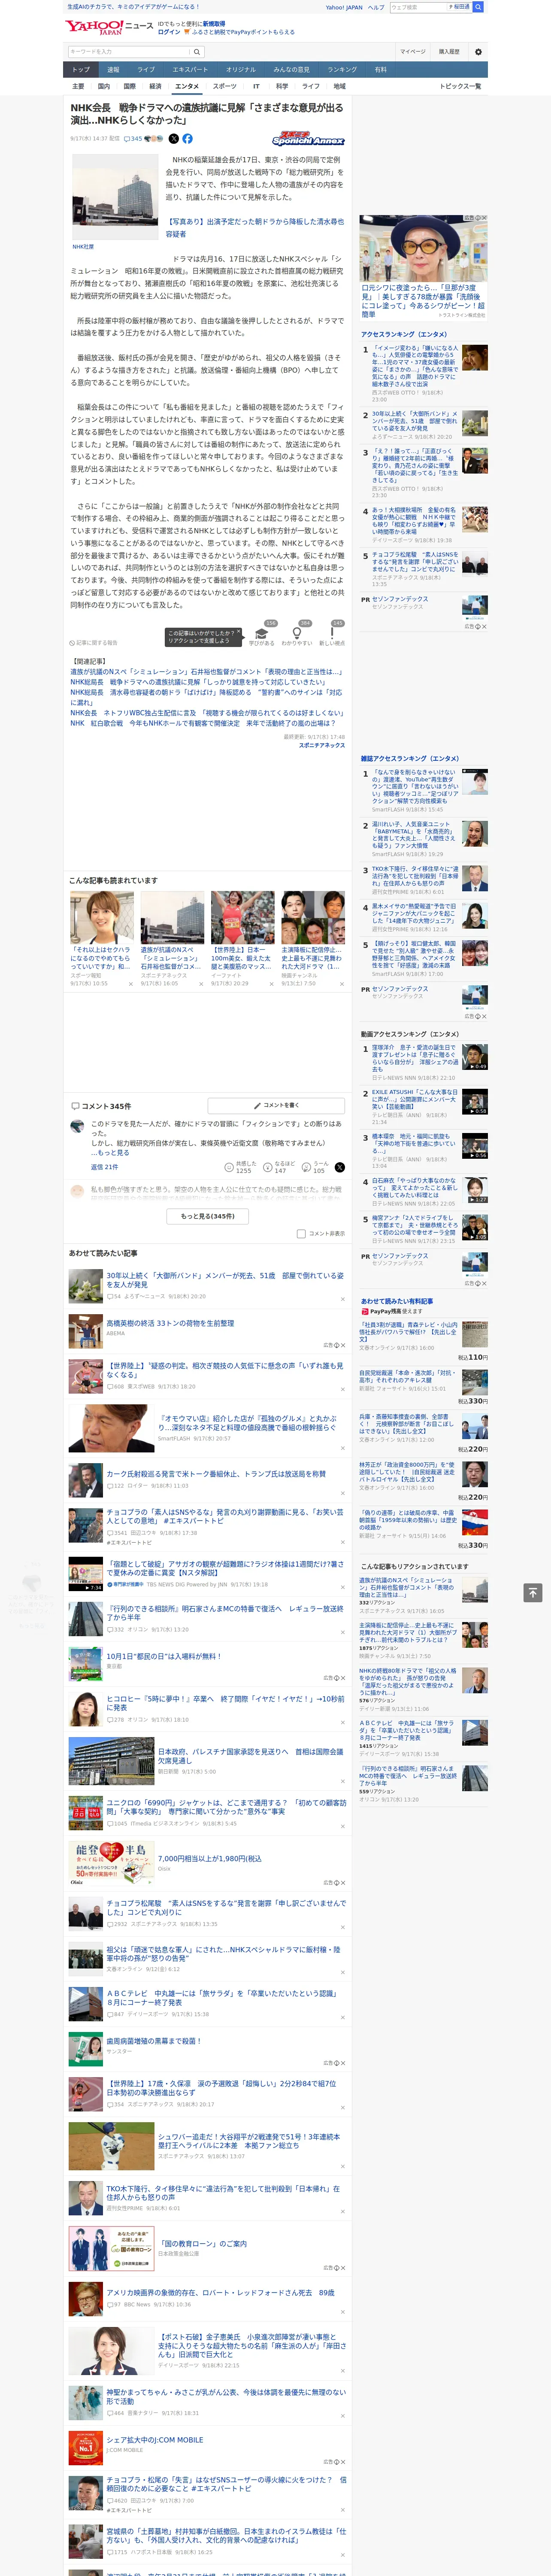The height and width of the screenshot is (2576, 551).
Task: Click the keyword search input field
Action: pos(129,51)
